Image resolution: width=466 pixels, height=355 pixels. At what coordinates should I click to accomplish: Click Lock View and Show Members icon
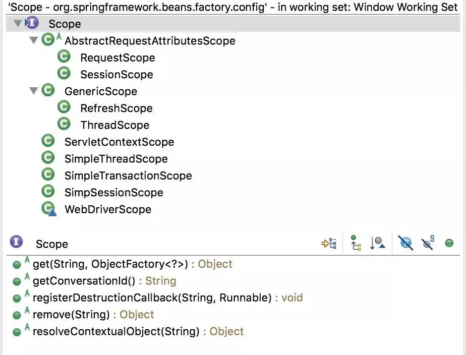pyautogui.click(x=329, y=244)
